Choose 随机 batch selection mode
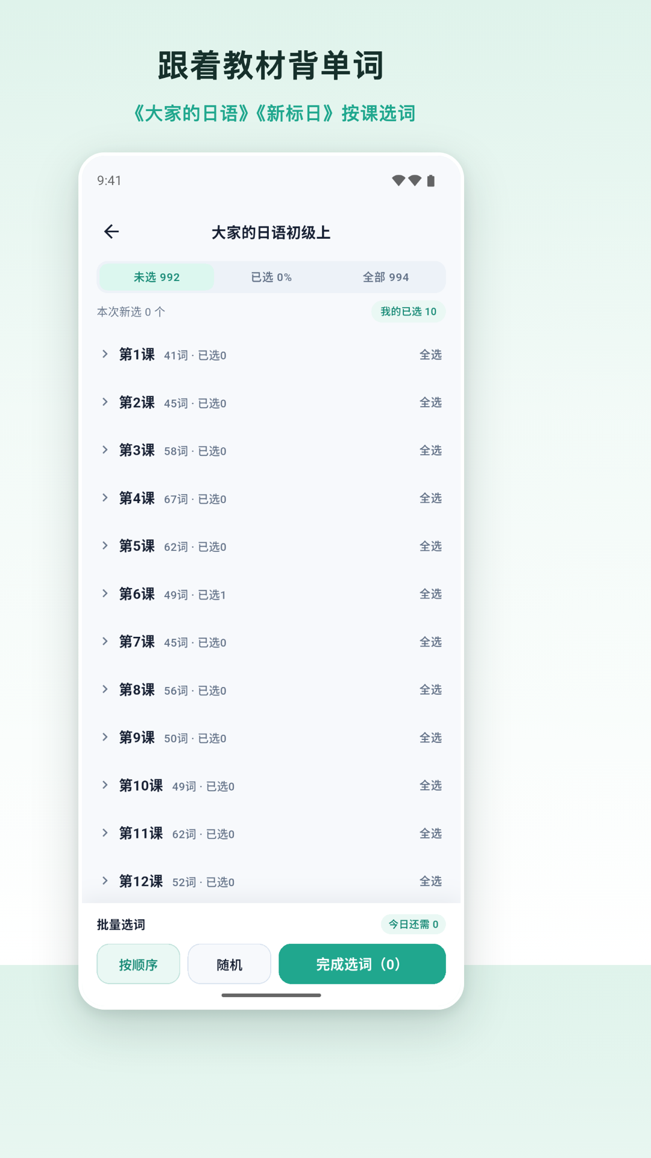This screenshot has height=1158, width=651. (x=229, y=964)
